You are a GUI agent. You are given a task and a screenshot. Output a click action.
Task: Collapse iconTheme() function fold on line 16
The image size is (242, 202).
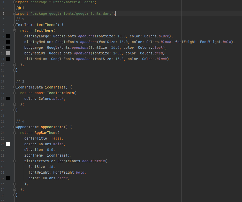tap(14, 87)
